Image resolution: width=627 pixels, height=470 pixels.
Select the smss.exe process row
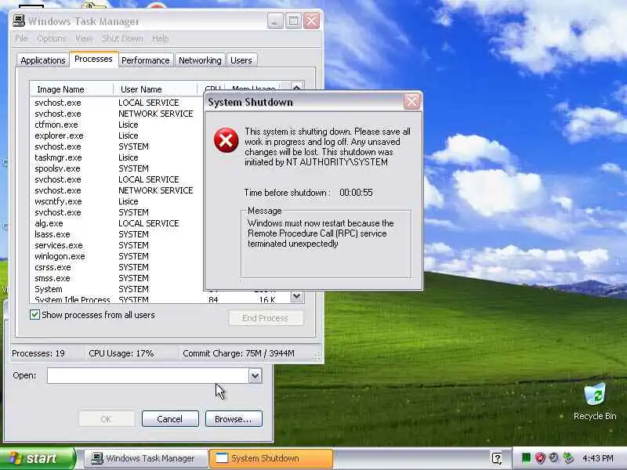point(116,278)
